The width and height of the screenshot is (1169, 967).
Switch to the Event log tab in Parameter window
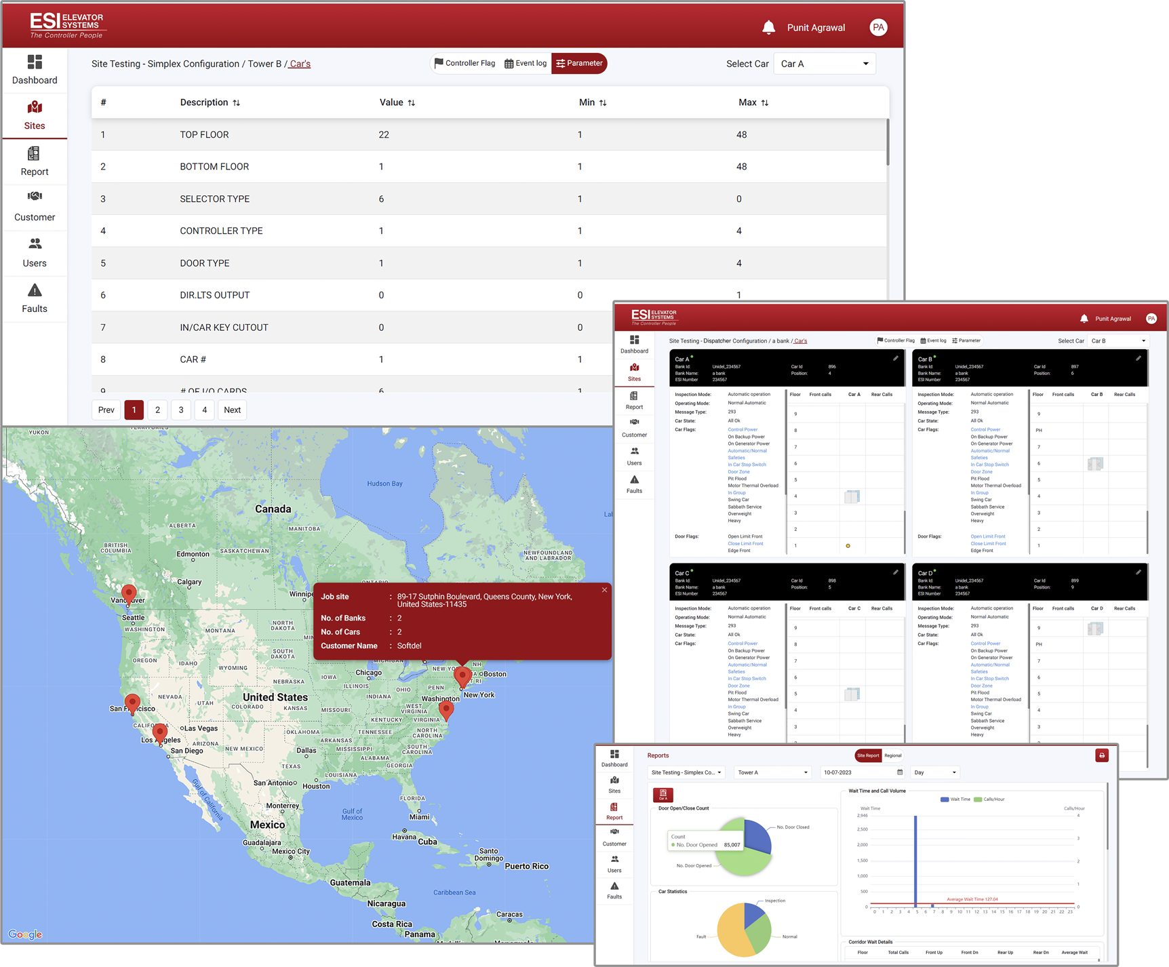point(526,63)
